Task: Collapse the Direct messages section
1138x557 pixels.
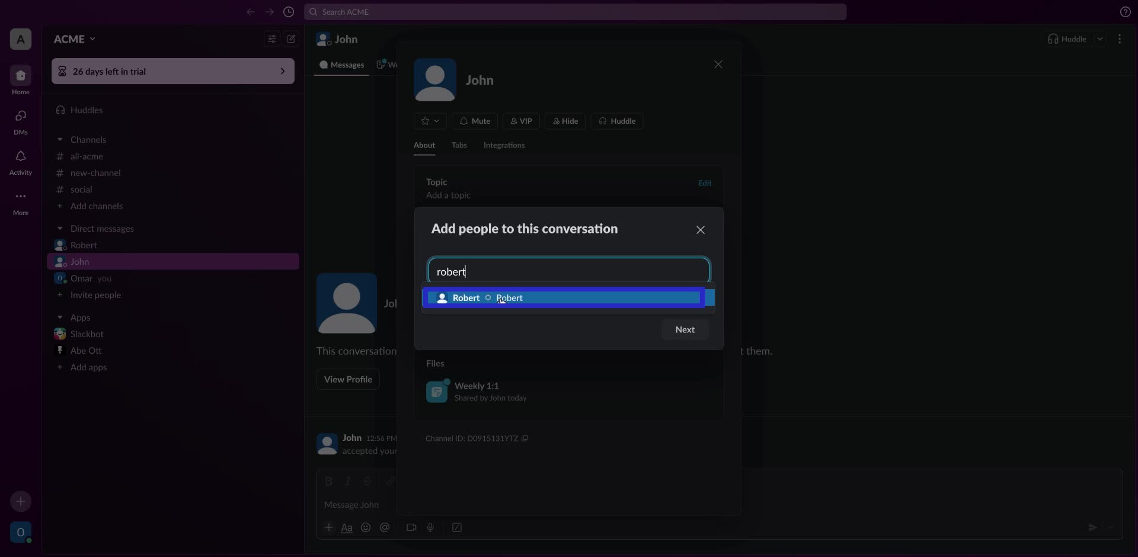Action: [x=60, y=228]
